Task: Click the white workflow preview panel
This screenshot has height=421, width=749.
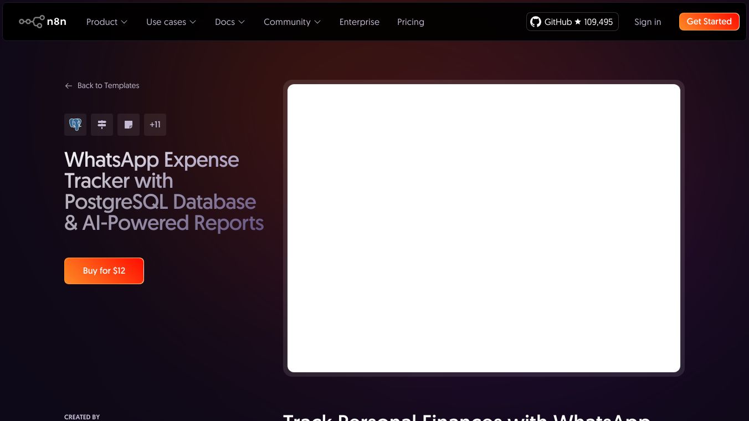Action: pyautogui.click(x=484, y=228)
